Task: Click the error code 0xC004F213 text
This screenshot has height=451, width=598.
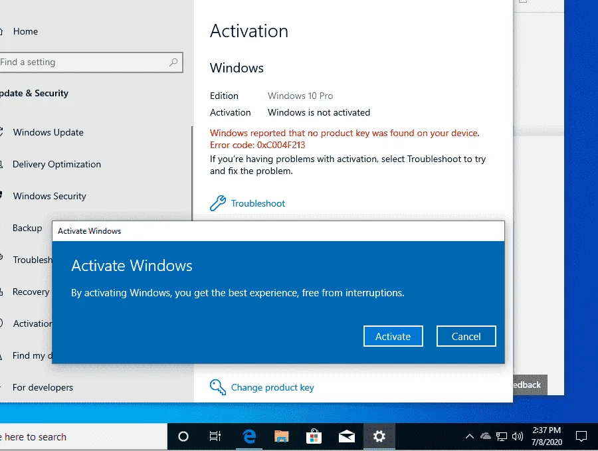Action: point(281,145)
